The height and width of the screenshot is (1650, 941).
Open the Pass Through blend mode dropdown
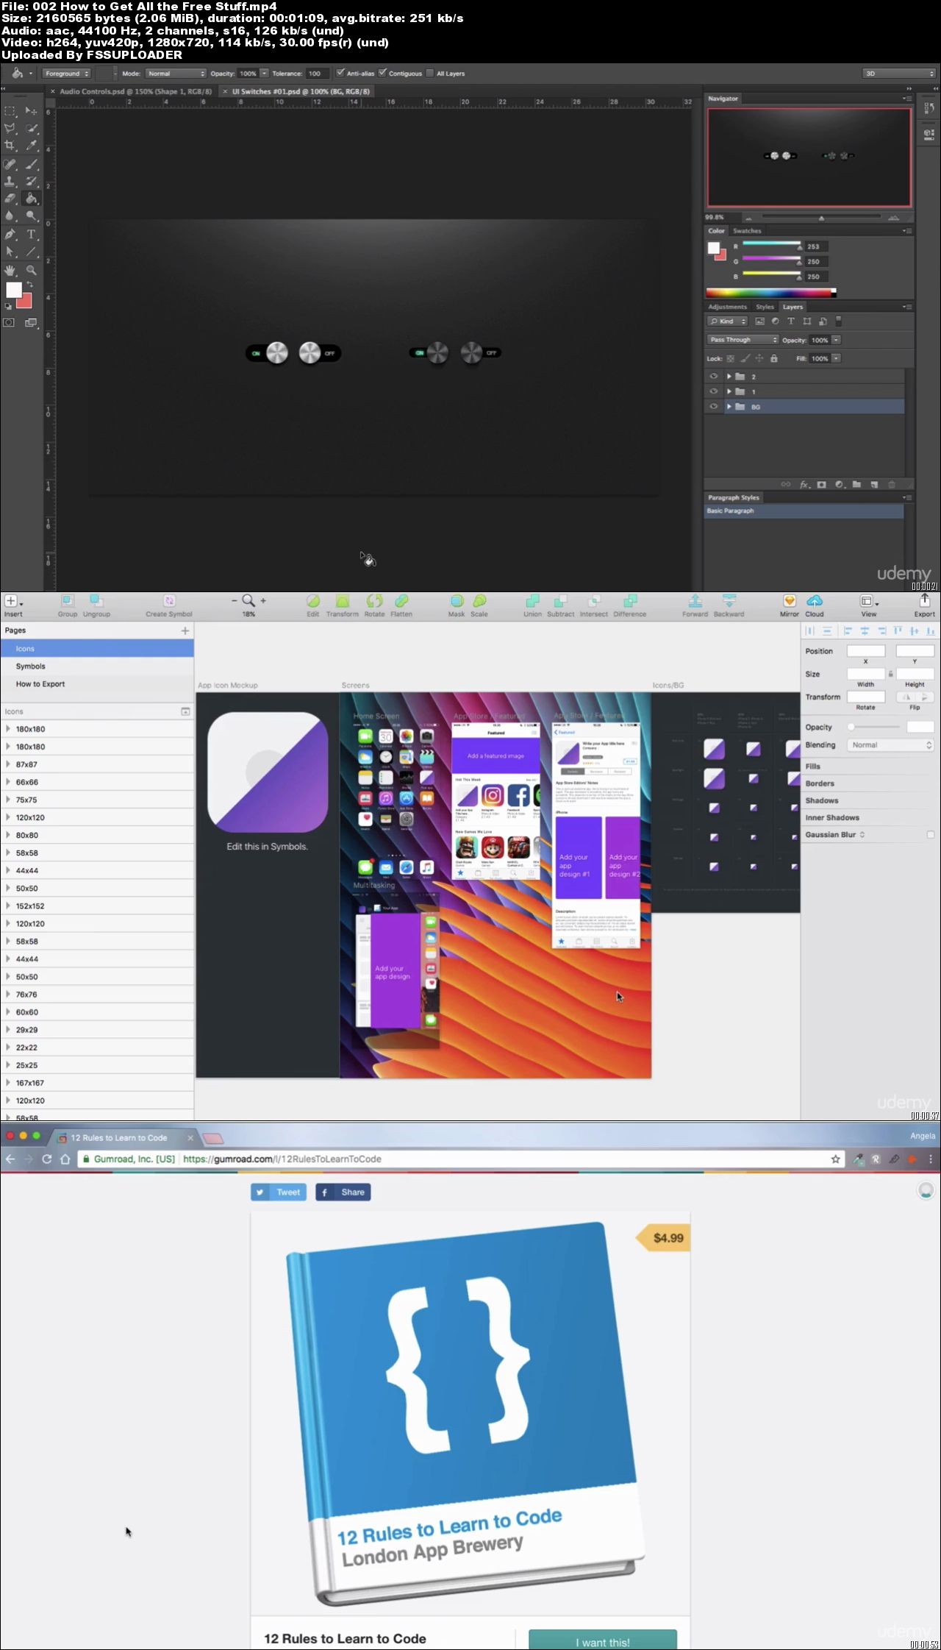coord(743,340)
